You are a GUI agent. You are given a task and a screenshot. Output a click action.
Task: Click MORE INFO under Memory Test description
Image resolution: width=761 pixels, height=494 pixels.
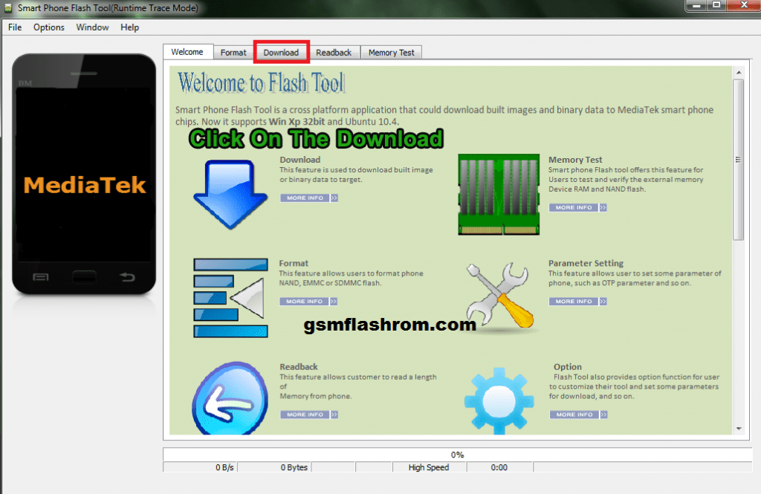[x=577, y=208]
